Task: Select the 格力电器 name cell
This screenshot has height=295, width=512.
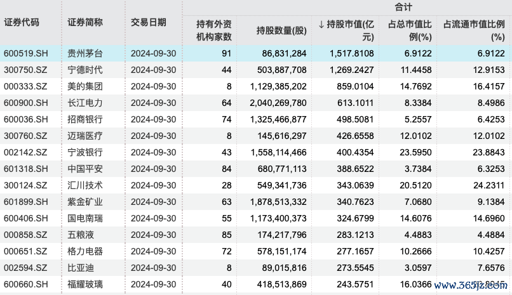Action: pyautogui.click(x=85, y=251)
